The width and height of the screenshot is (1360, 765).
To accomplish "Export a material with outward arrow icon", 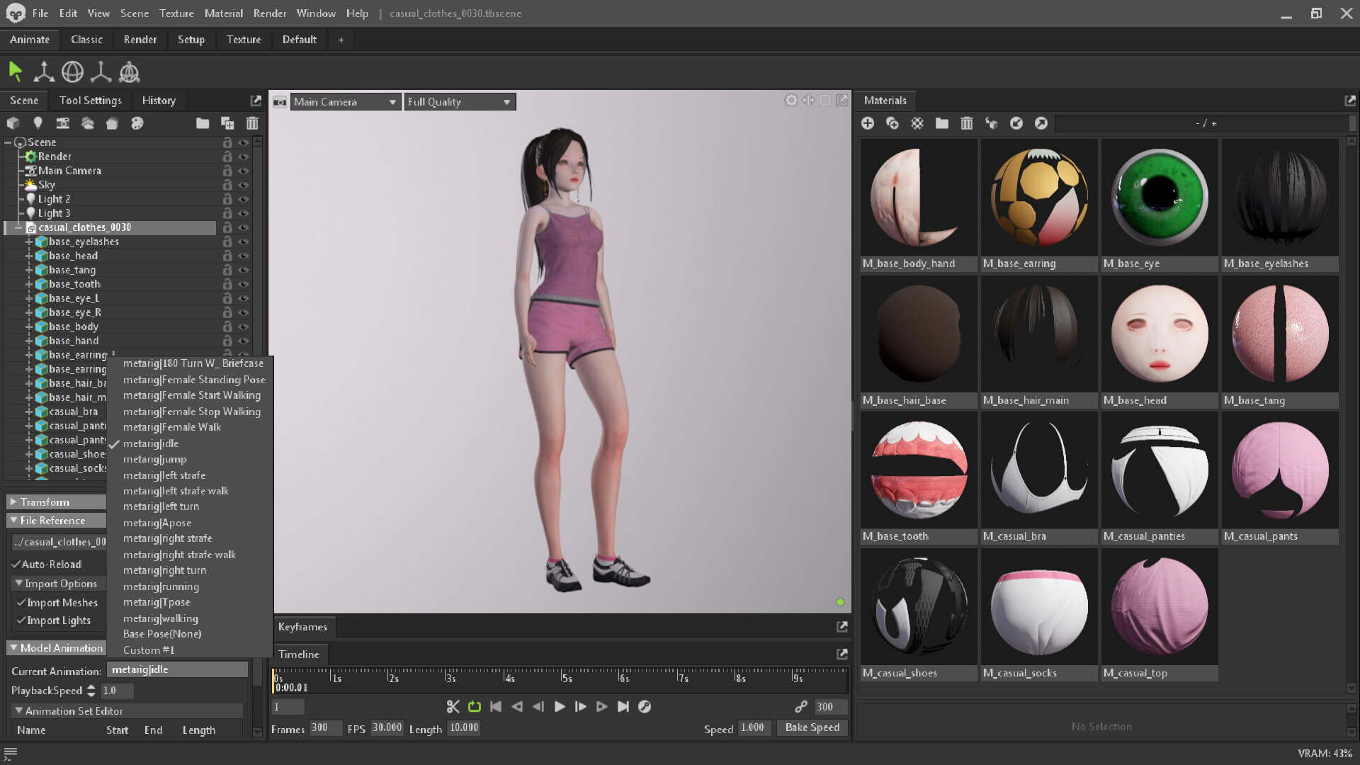I will point(1041,123).
